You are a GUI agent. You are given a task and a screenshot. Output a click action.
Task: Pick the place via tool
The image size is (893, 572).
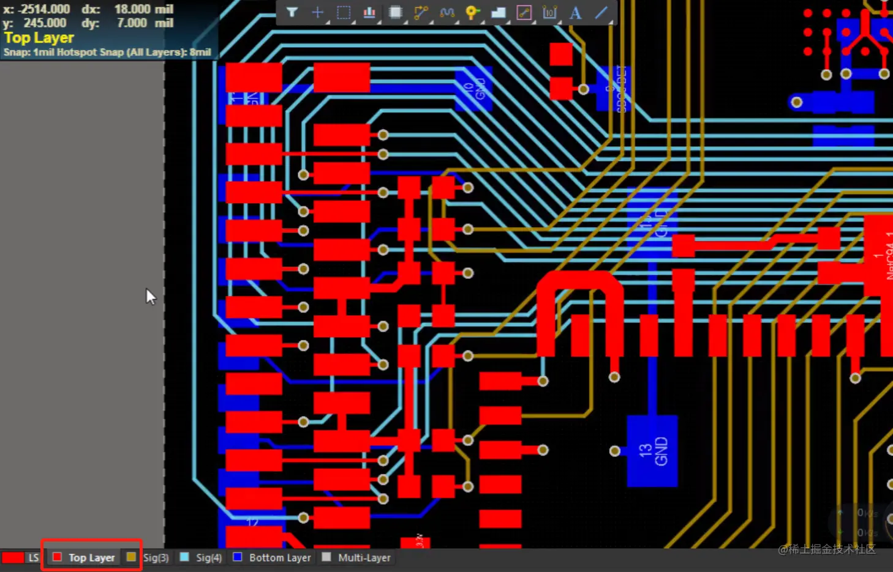[472, 12]
